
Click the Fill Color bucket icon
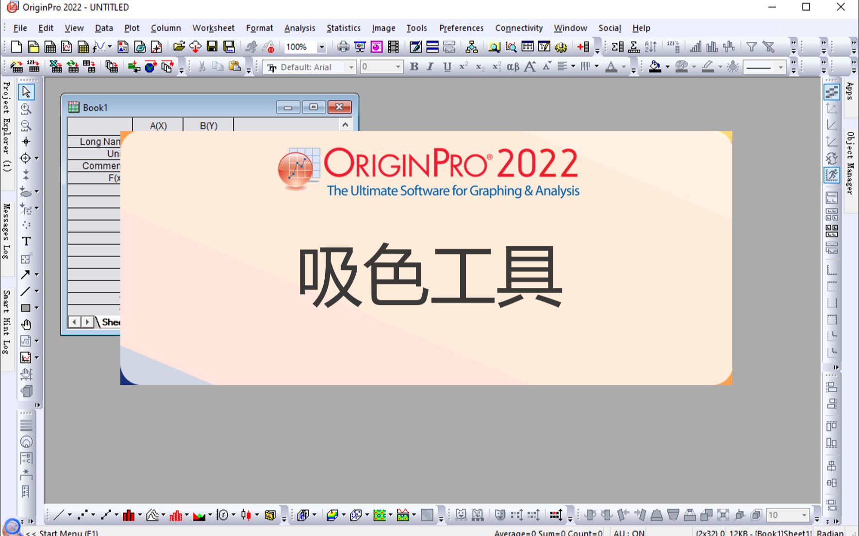click(x=655, y=67)
